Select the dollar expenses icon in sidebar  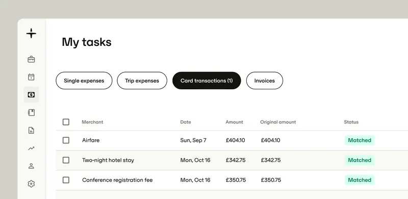(x=31, y=95)
